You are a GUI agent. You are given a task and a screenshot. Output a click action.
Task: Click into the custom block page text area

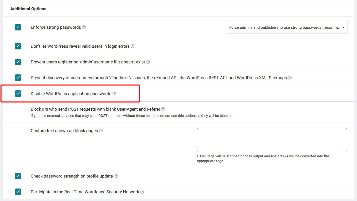click(x=271, y=140)
